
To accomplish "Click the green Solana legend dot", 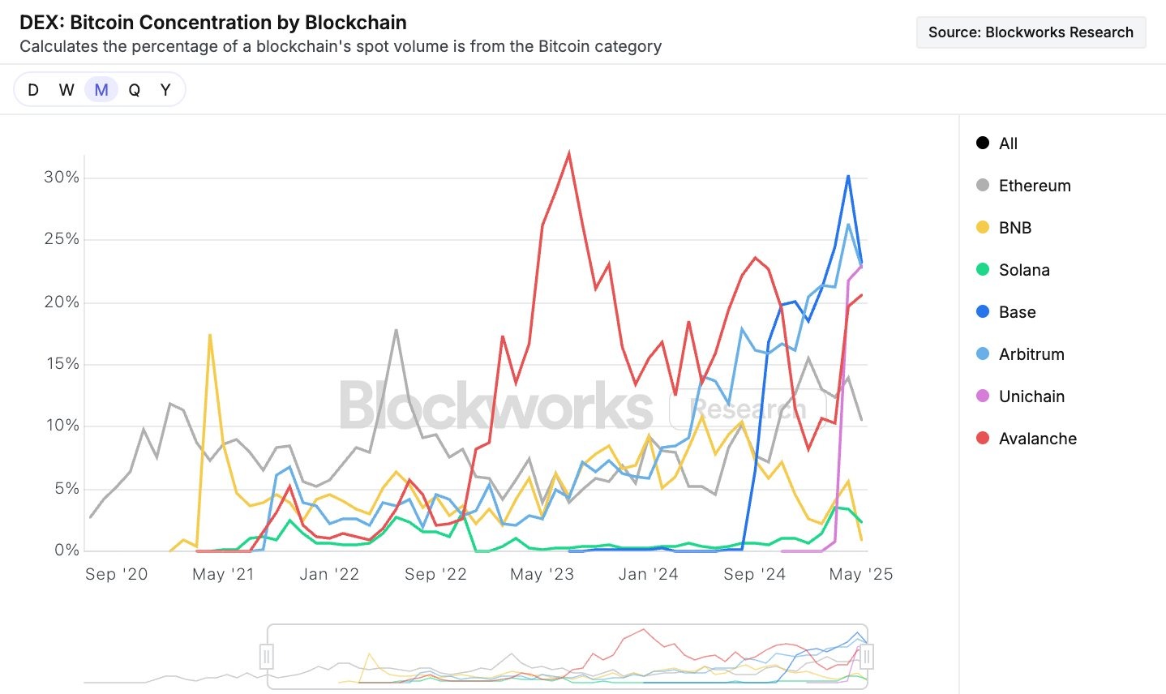I will point(983,270).
